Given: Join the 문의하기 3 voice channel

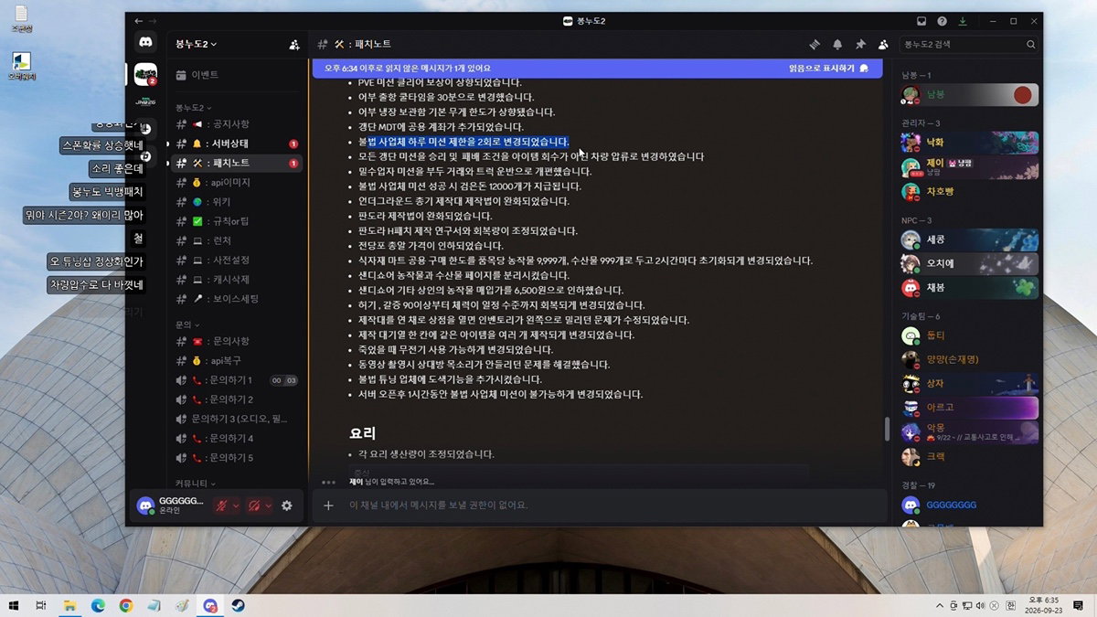Looking at the screenshot, I should click(x=237, y=419).
